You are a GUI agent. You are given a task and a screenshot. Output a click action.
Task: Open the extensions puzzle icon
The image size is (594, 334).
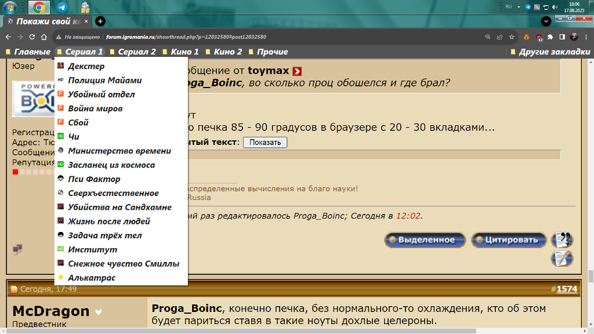point(550,37)
